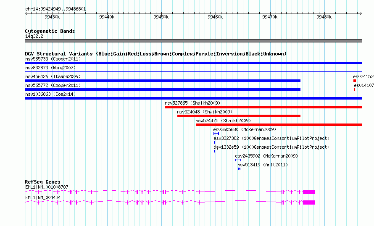The height and width of the screenshot is (226, 374).
Task: Open the esv3327382 (1000GenomesConsortiumPilotProject) label
Action: click(271, 138)
